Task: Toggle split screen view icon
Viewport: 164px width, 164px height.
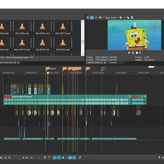Action: [x=100, y=18]
